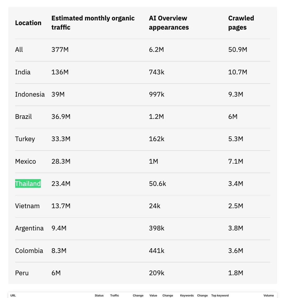Sort by the Top keyword column header

(x=220, y=295)
